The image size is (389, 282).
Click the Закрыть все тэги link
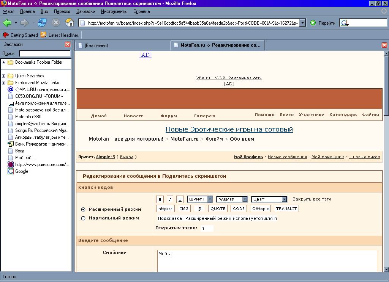(x=312, y=199)
